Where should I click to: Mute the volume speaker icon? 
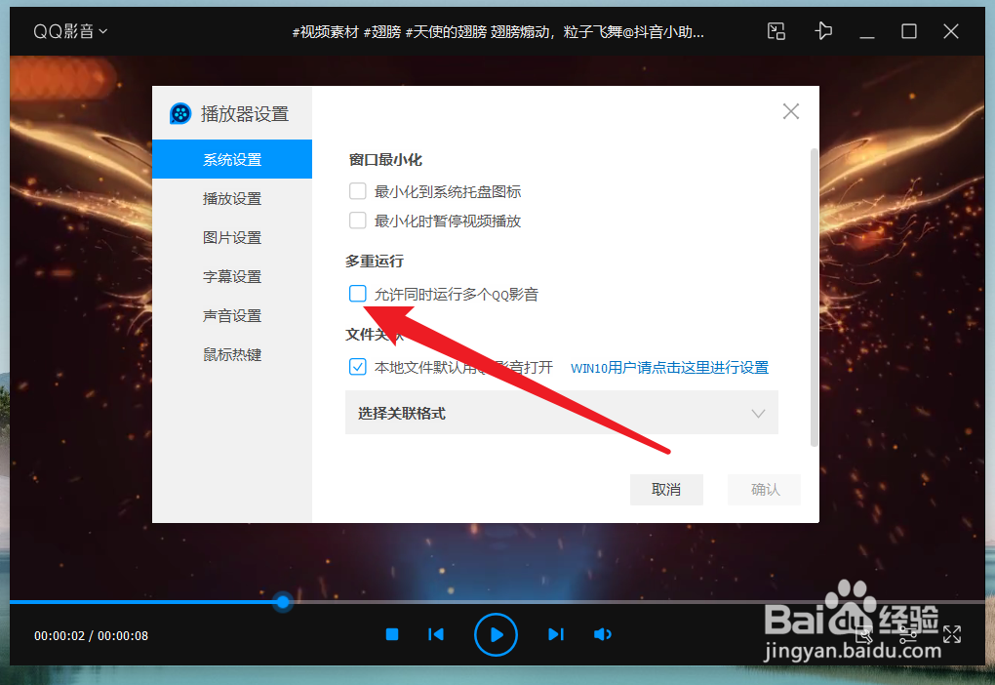(602, 634)
